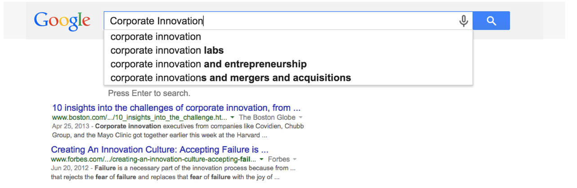Click the Google logo

(62, 21)
